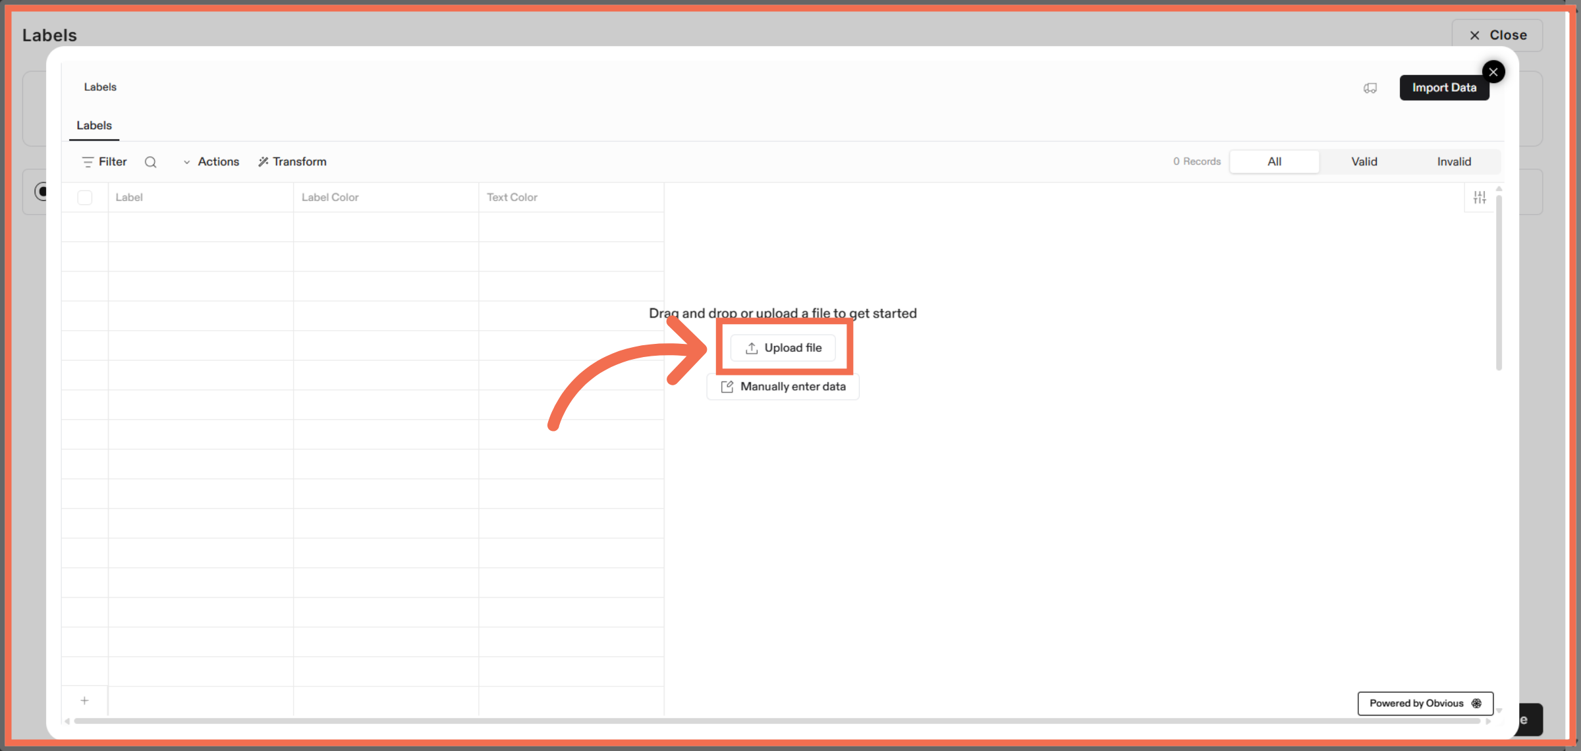The height and width of the screenshot is (751, 1581).
Task: Click the Transform wand tool
Action: [292, 162]
